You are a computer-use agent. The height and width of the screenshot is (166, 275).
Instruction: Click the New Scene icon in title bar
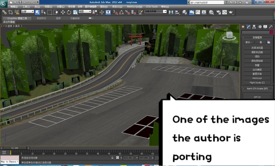(11, 2)
